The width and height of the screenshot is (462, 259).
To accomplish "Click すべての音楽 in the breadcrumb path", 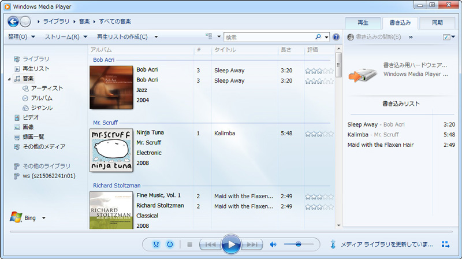I will click(115, 21).
